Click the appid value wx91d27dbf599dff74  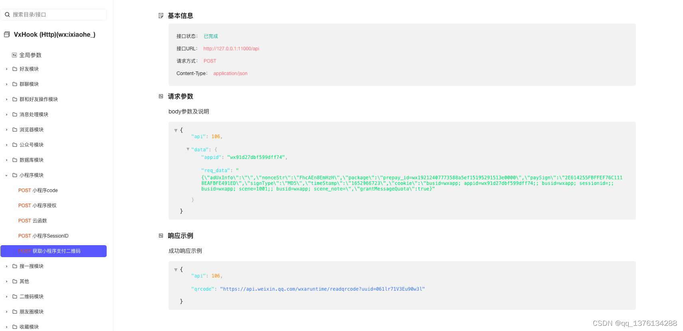pos(256,157)
